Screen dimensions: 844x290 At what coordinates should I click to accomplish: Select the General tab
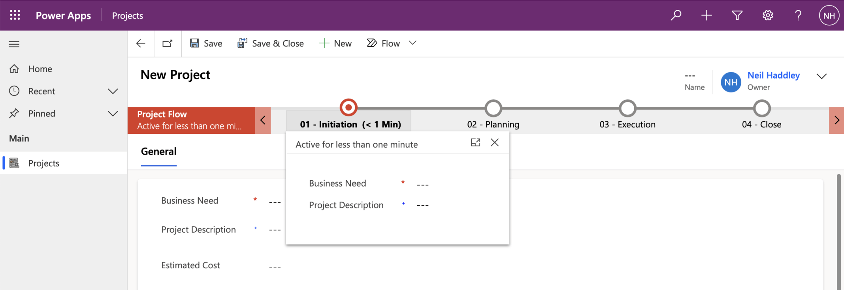click(159, 152)
